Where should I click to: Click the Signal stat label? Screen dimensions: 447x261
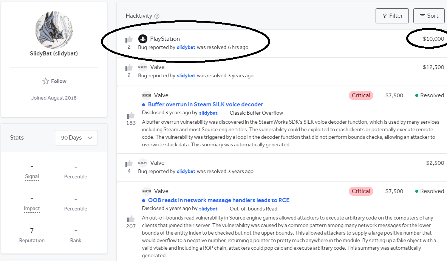tap(32, 177)
